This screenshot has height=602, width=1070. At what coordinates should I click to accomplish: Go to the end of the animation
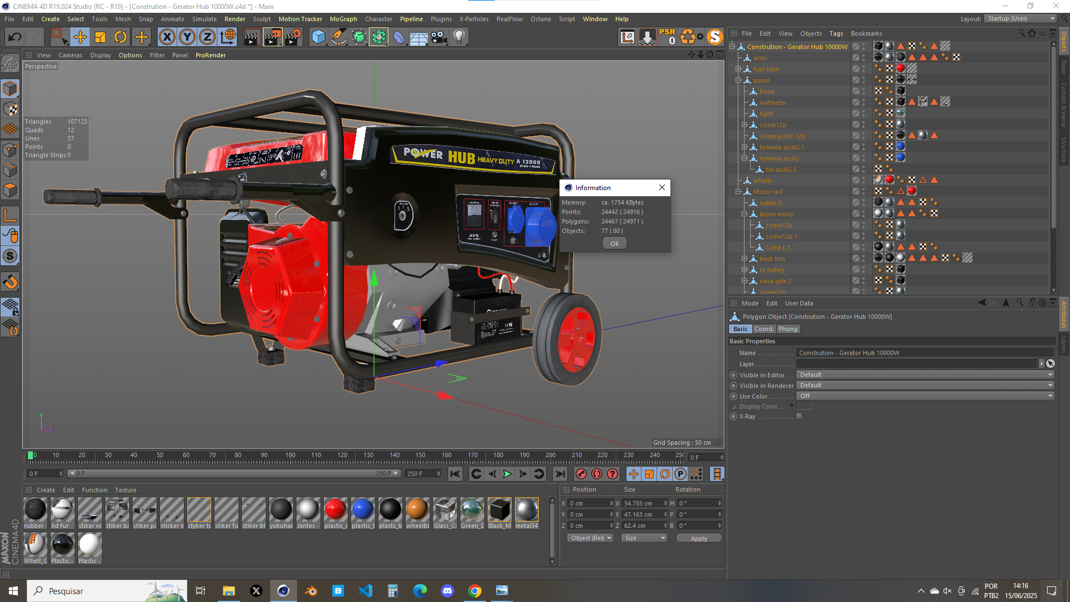point(560,474)
